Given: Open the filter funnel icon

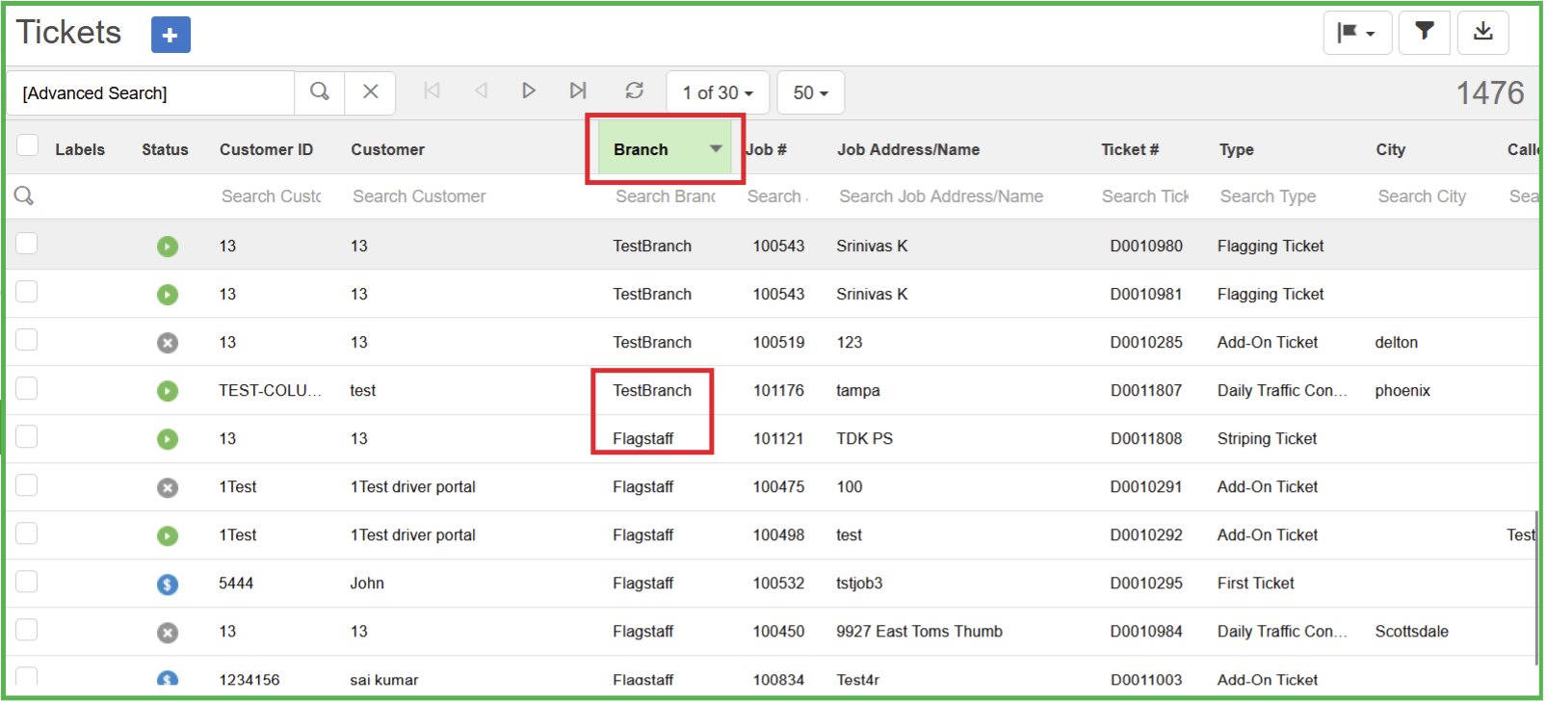Looking at the screenshot, I should pyautogui.click(x=1424, y=32).
